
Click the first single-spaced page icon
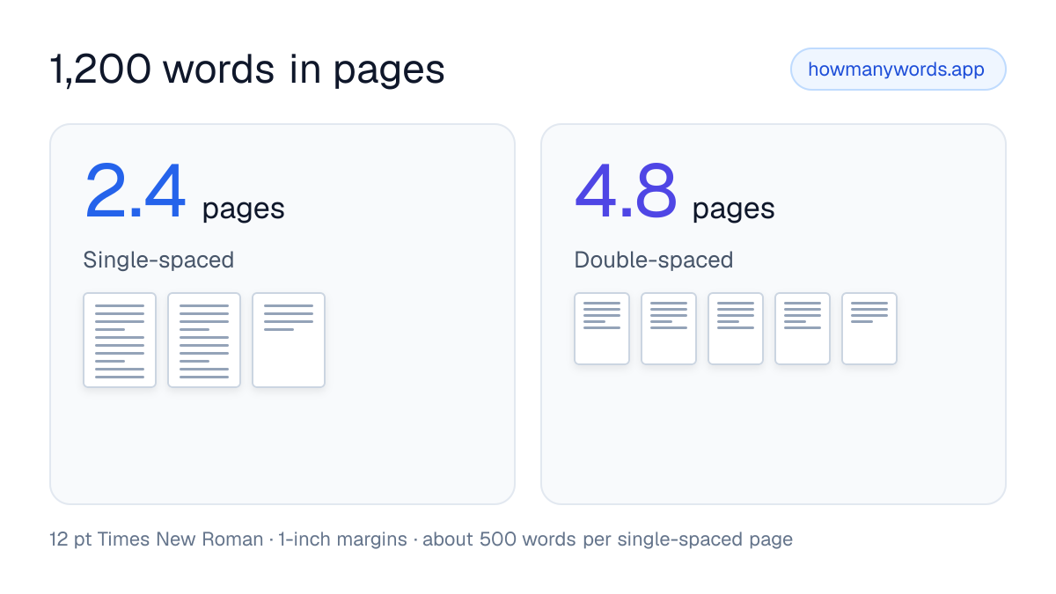coord(120,341)
